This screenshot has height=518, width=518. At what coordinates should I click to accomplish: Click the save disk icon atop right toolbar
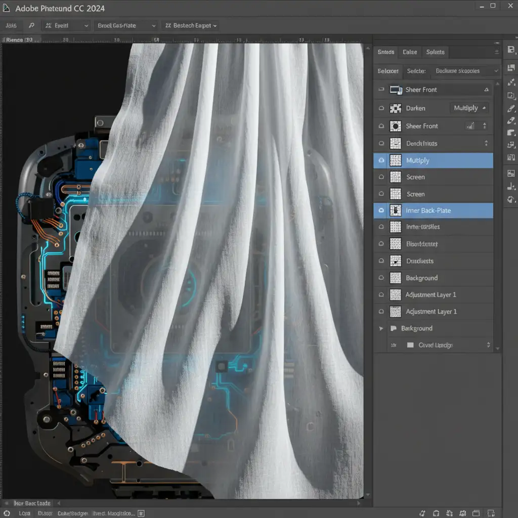click(511, 50)
